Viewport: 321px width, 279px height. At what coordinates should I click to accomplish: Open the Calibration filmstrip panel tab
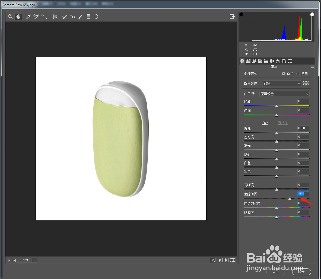tap(284, 61)
